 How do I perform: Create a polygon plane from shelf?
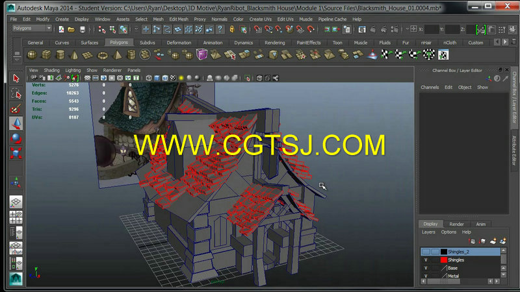88,55
